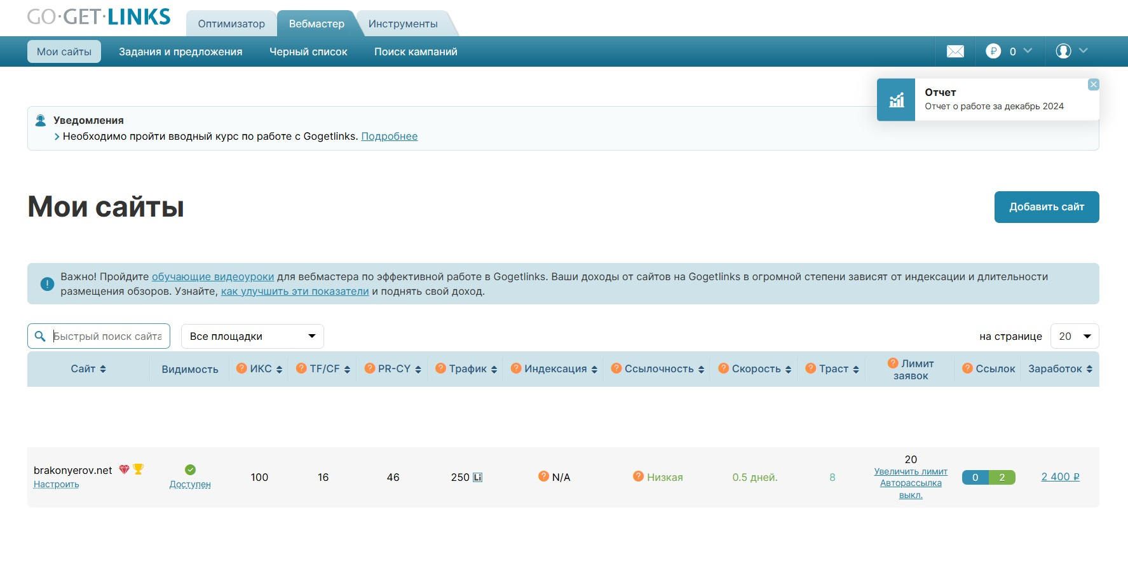Screen dimensions: 1128x566
Task: Toggle the Авторассылка выкл. link
Action: pyautogui.click(x=911, y=489)
